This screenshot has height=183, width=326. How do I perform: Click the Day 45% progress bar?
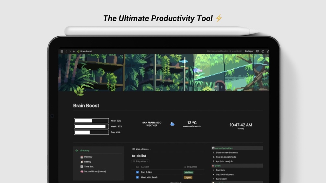(x=91, y=132)
